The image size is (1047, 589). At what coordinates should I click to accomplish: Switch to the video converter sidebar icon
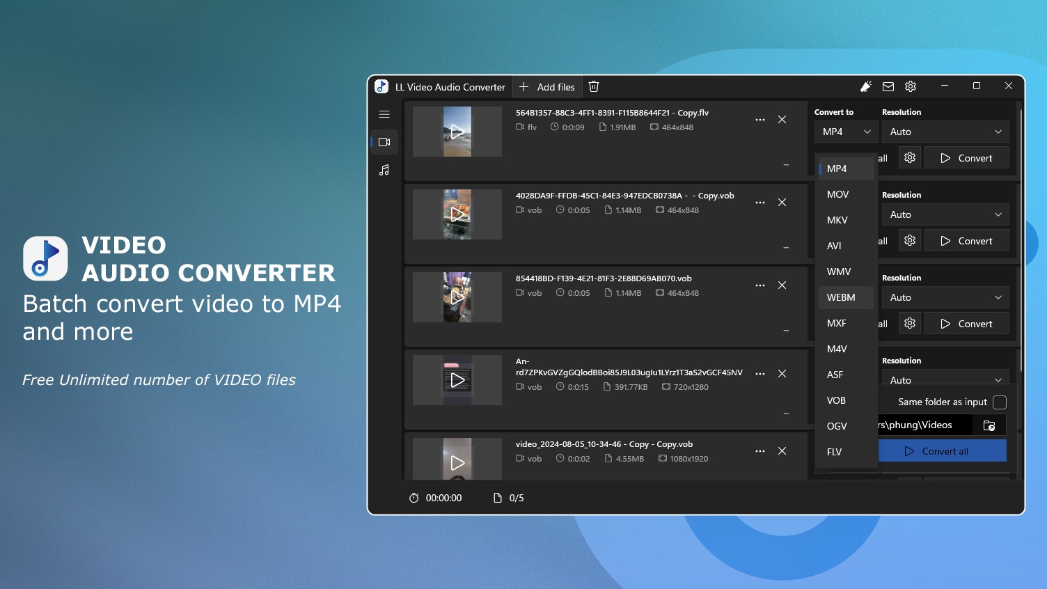click(384, 142)
